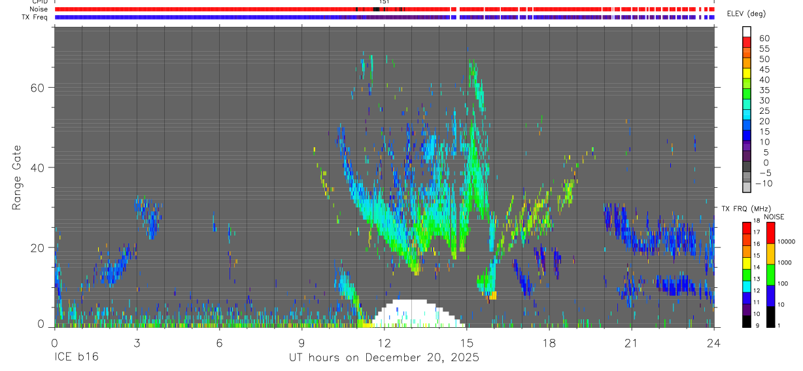803x371 pixels.
Task: Select the yellow 45-degree elevation swatch
Action: (x=747, y=73)
